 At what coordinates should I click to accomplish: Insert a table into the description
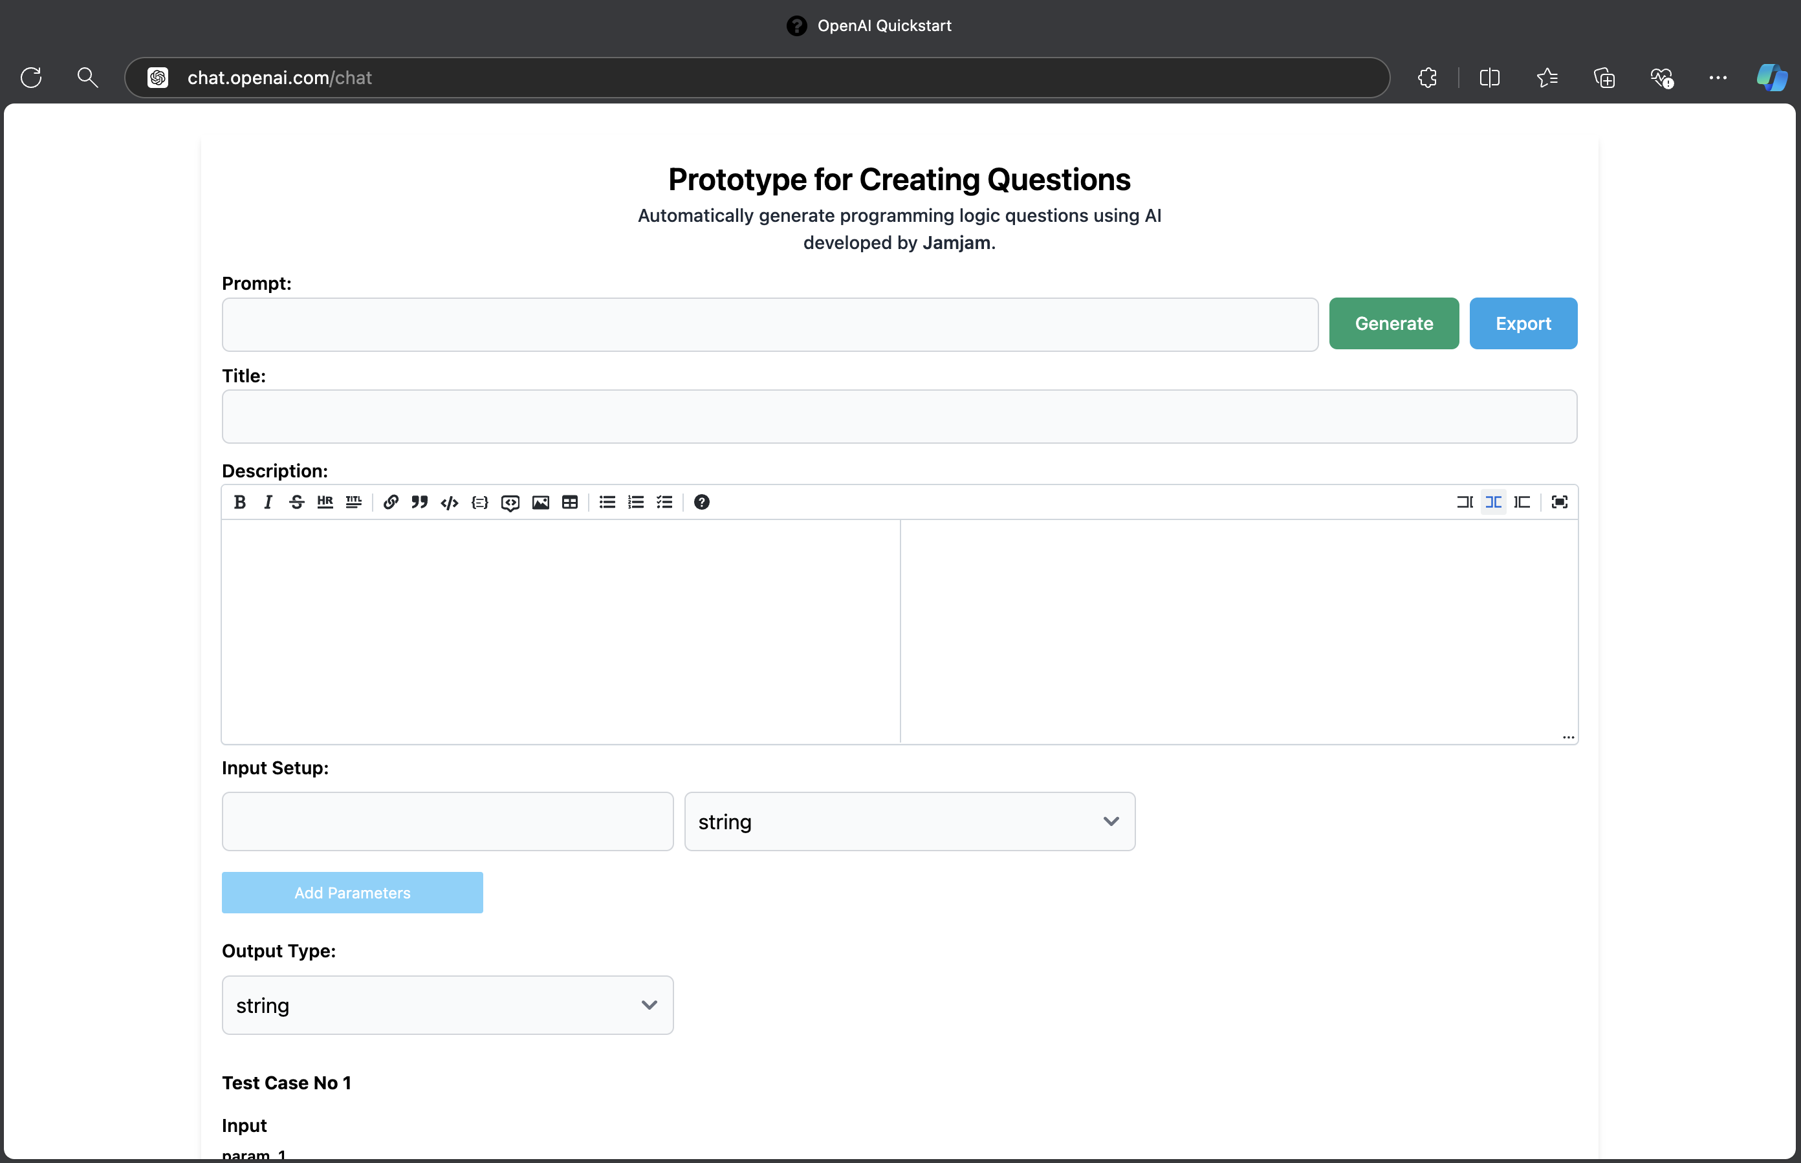[570, 502]
